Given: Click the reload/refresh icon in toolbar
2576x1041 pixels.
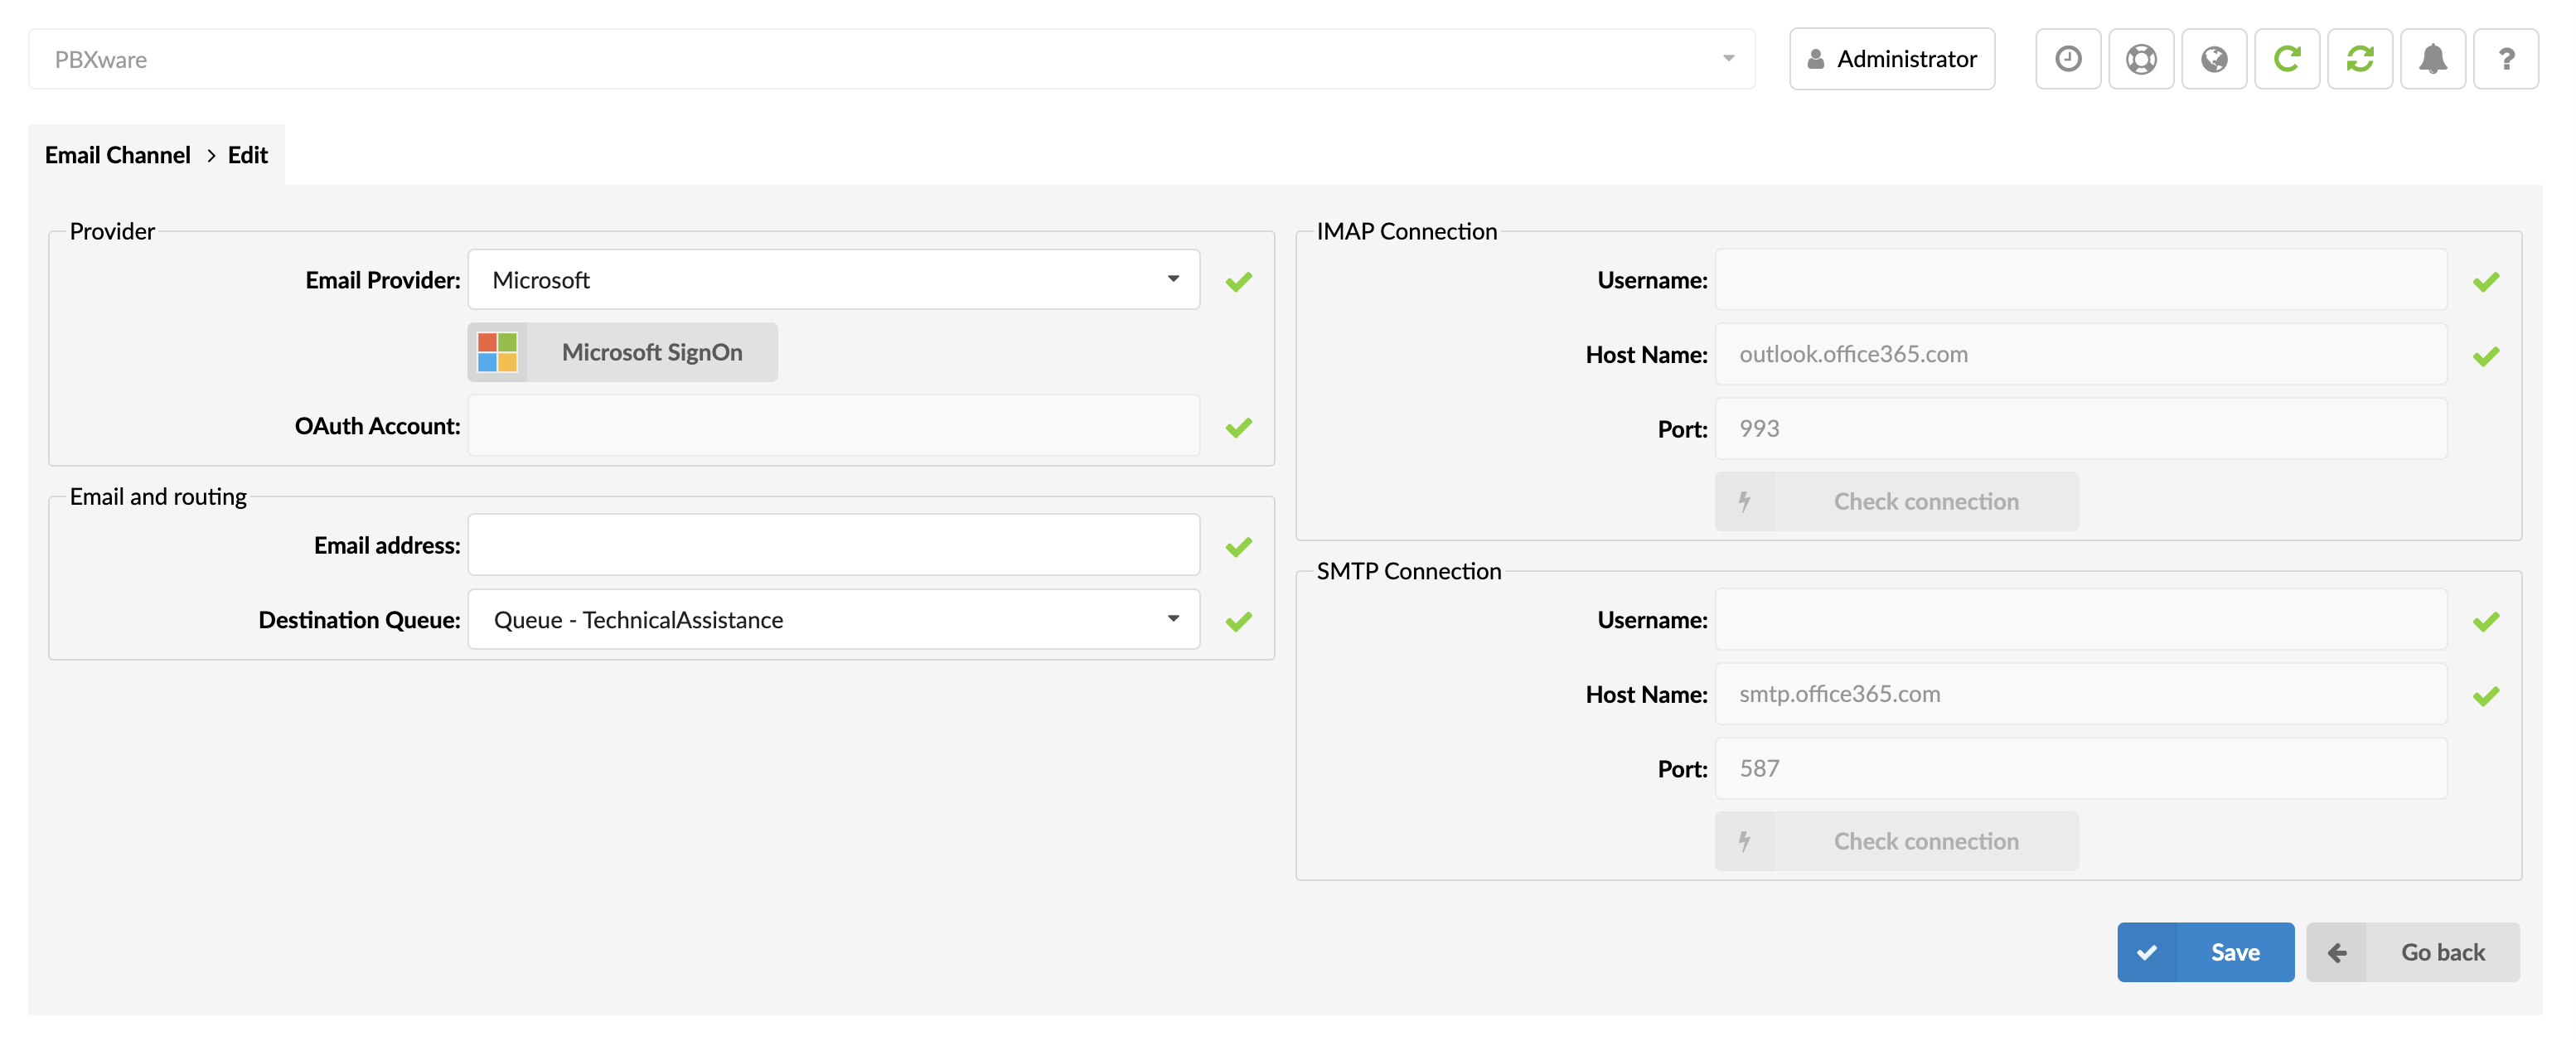Looking at the screenshot, I should (x=2287, y=57).
